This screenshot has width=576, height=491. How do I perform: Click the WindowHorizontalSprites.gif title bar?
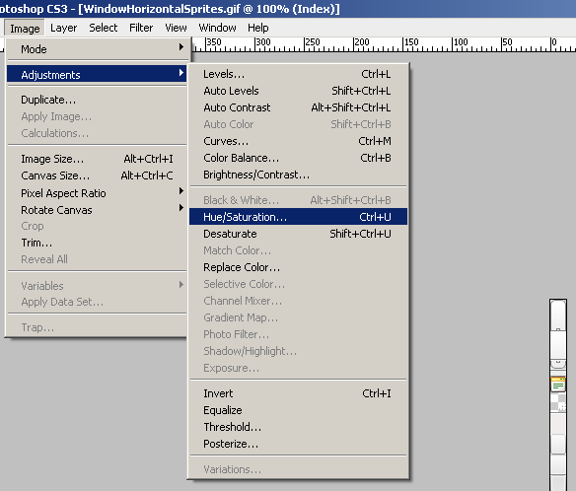(x=288, y=9)
